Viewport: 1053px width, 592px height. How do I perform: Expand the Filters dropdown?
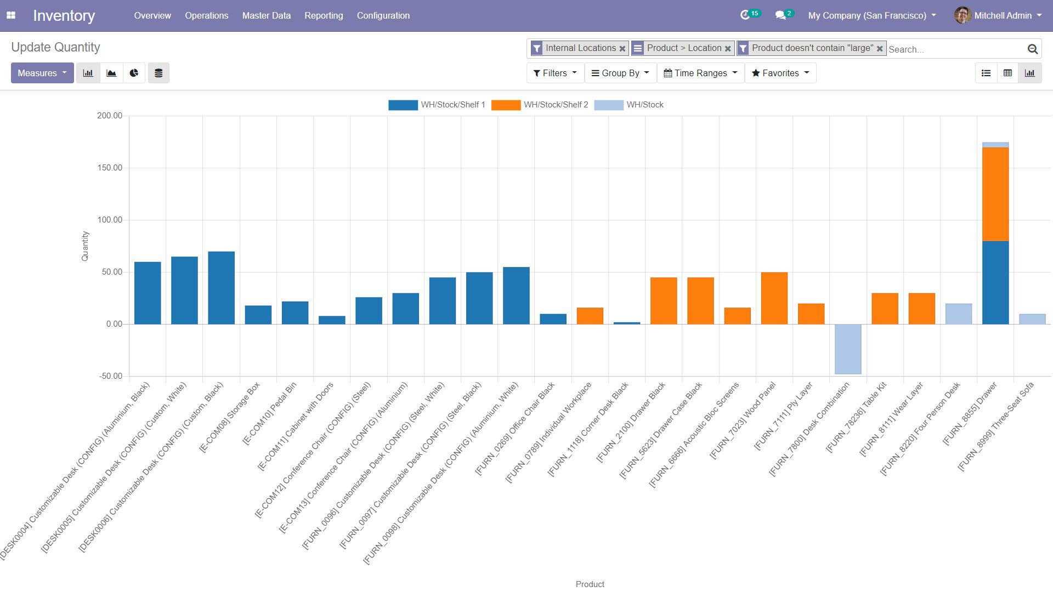click(x=553, y=72)
